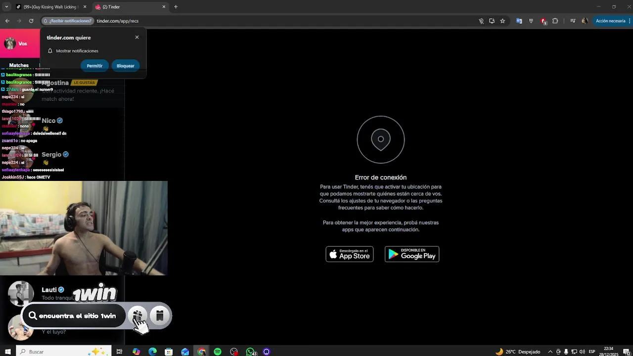Click the encuentra el sitio 1win search bar
The image size is (633, 356).
pyautogui.click(x=73, y=316)
